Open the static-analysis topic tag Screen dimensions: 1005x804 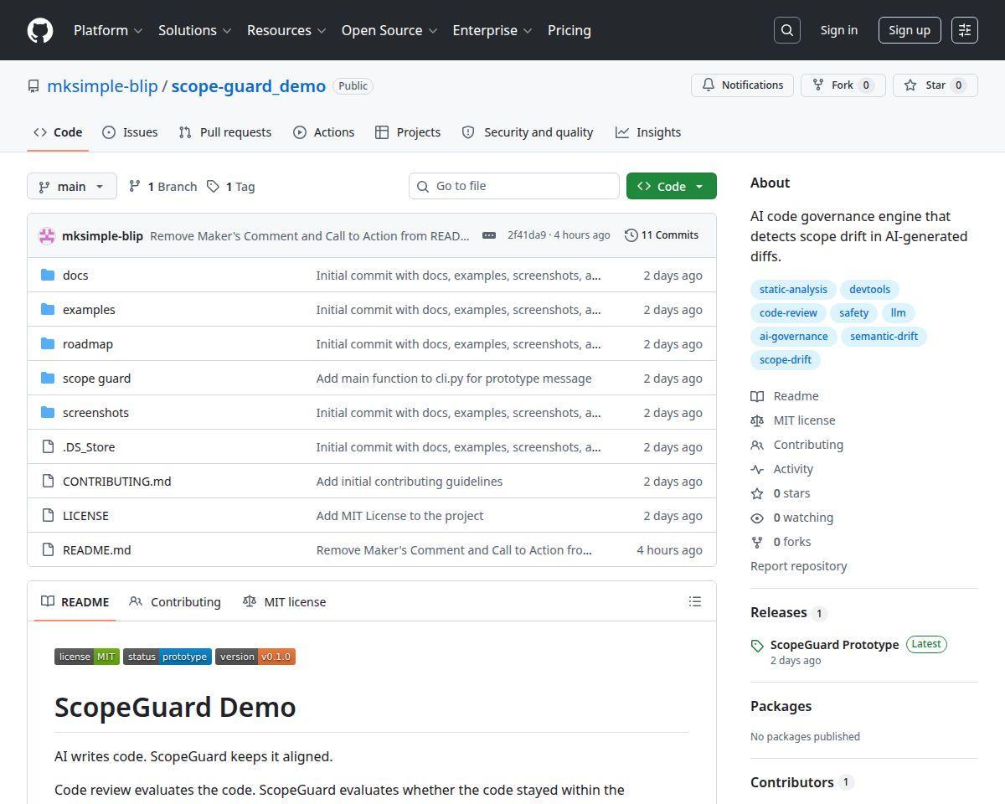pyautogui.click(x=793, y=290)
